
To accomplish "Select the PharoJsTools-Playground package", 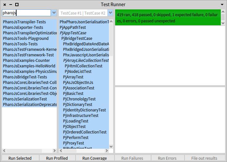I will tap(26, 39).
